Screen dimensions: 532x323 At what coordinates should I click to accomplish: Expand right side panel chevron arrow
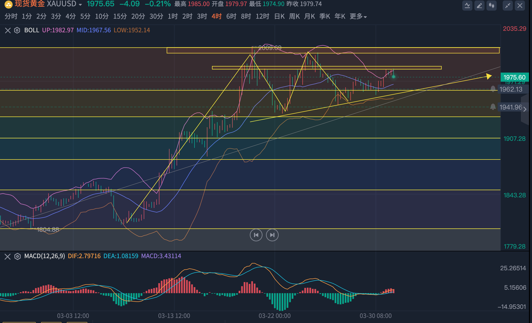pos(525,109)
